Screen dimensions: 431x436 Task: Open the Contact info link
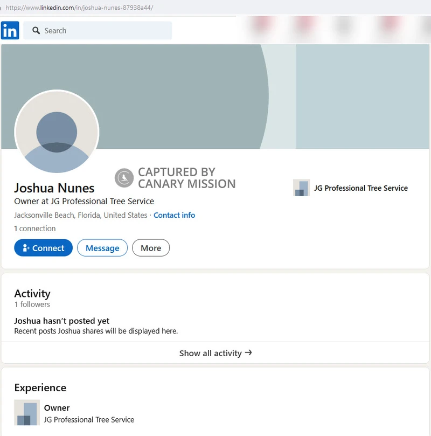pos(174,215)
